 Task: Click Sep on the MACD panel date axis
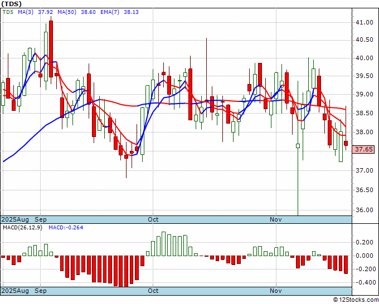pyautogui.click(x=41, y=291)
